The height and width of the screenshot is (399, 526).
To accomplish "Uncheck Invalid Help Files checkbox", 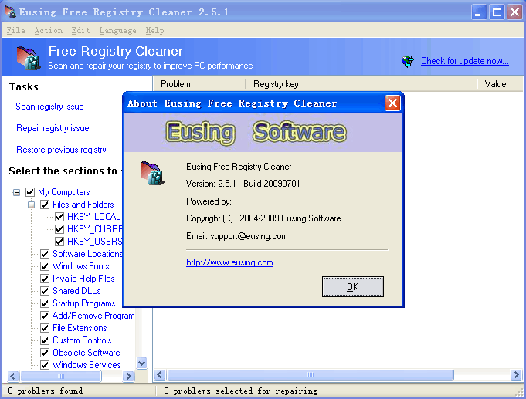I will 45,279.
